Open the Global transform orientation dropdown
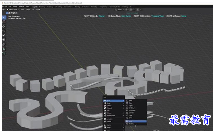This screenshot has height=131, width=213. click(x=119, y=10)
